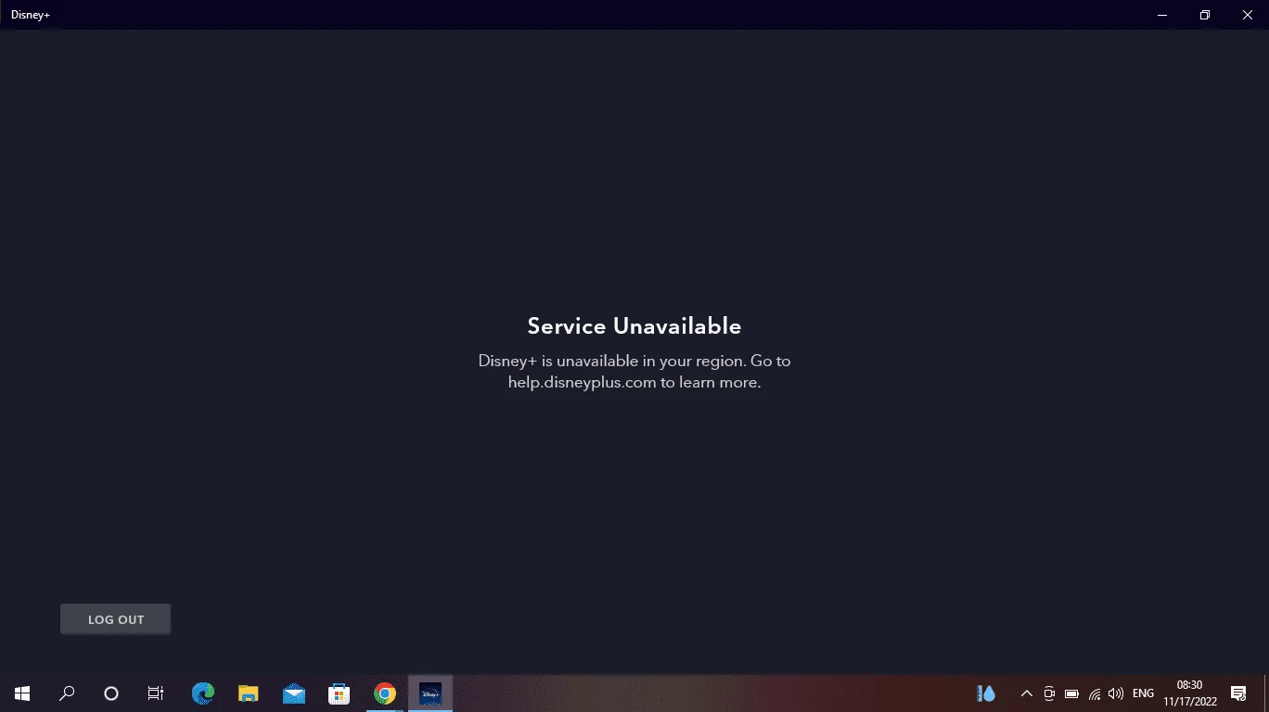Open the volume speaker control

point(1116,693)
